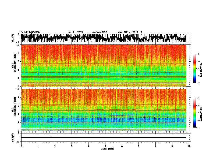Click the ch.2 spectrogram plot area
213x164 pixels.
pyautogui.click(x=104, y=110)
